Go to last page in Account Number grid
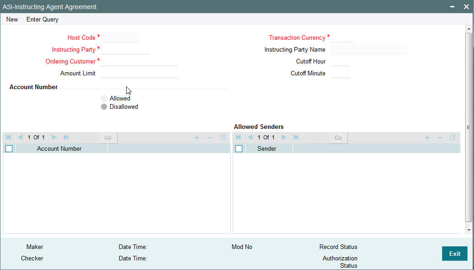 click(66, 138)
